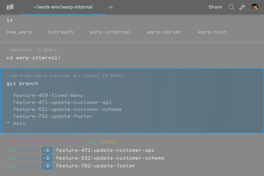Image resolution: width=264 pixels, height=176 pixels.
Task: Open the user profile avatar
Action: pyautogui.click(x=255, y=7)
